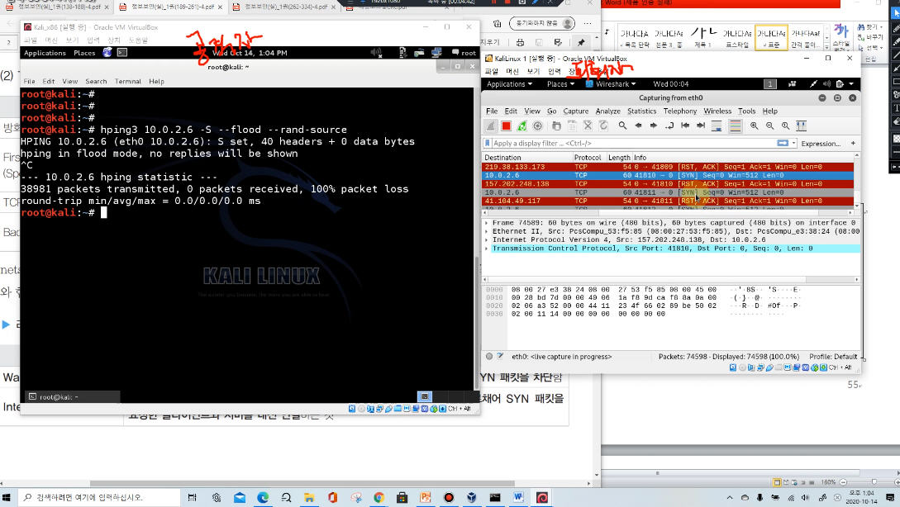Open the display filter history dropdown

click(794, 144)
